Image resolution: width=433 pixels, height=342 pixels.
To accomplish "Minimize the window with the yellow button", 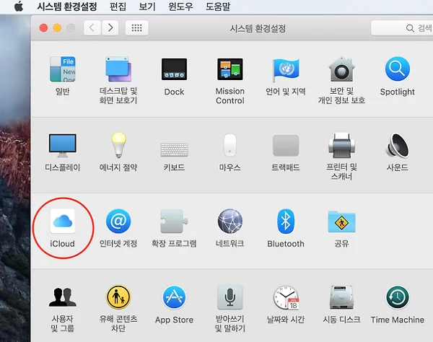I will [x=57, y=28].
